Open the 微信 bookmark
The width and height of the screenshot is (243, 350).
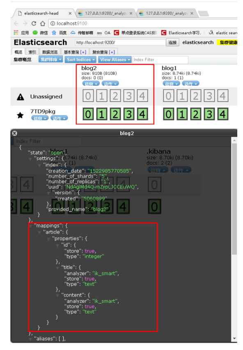pos(40,33)
